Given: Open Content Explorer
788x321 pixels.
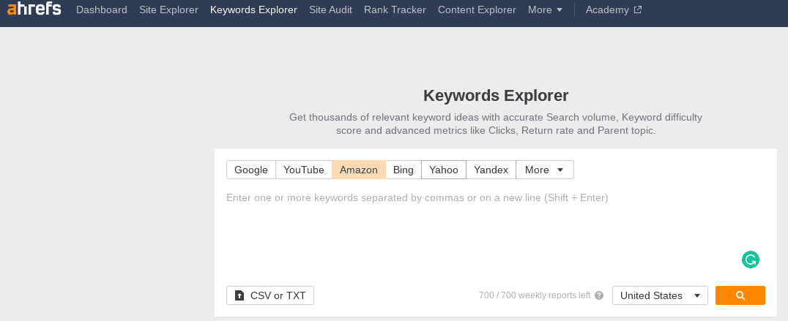Looking at the screenshot, I should point(477,10).
